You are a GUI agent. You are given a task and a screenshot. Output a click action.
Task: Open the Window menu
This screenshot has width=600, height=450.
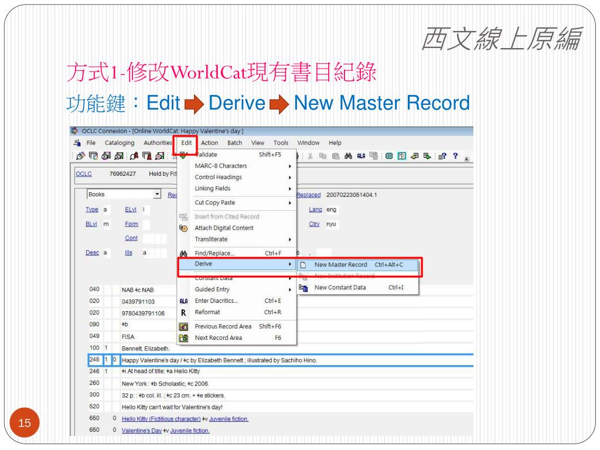tap(308, 143)
